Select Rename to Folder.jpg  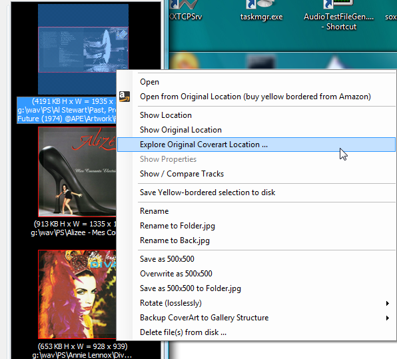pyautogui.click(x=256, y=226)
